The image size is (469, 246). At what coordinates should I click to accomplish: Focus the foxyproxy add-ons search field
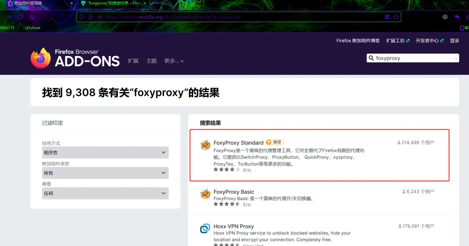tap(413, 58)
